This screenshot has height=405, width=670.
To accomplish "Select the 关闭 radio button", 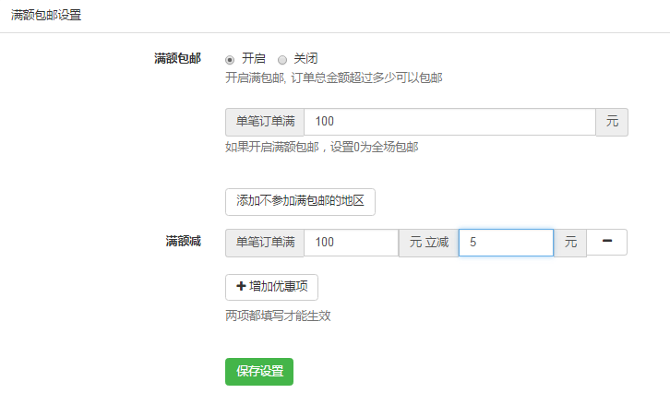I will coord(282,59).
